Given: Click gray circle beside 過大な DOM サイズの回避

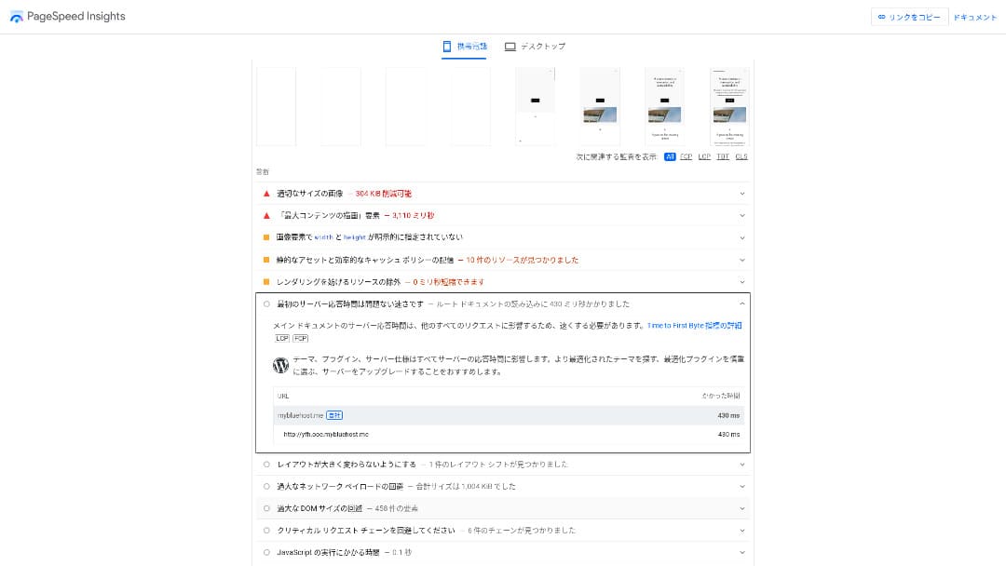Looking at the screenshot, I should pos(266,508).
